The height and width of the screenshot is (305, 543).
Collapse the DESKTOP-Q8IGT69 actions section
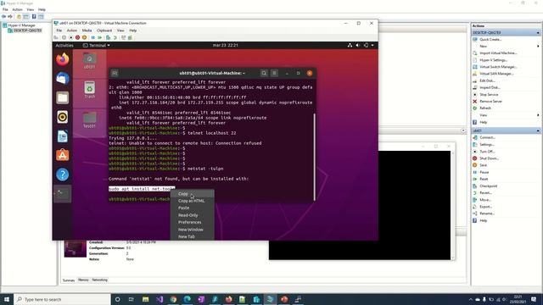tap(538, 32)
